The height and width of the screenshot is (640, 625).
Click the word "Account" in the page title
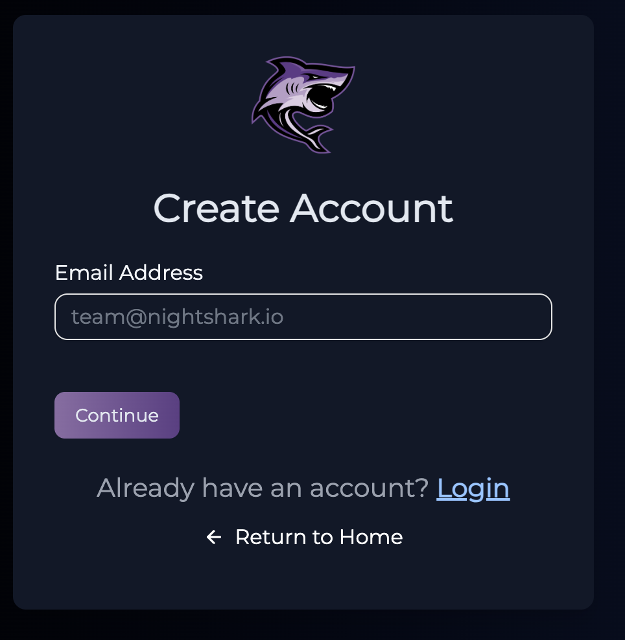[x=371, y=208]
